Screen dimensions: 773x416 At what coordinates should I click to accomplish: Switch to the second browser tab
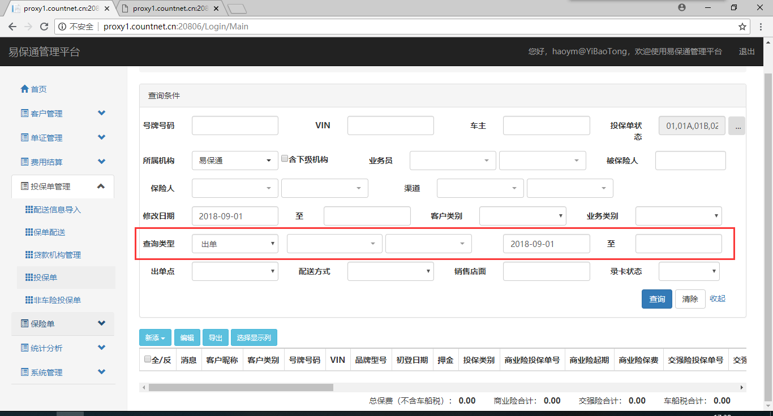[170, 8]
